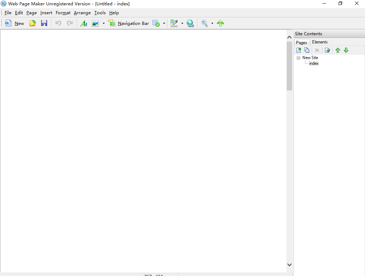Move the selected page down in the list
This screenshot has width=365, height=276.
pyautogui.click(x=346, y=50)
